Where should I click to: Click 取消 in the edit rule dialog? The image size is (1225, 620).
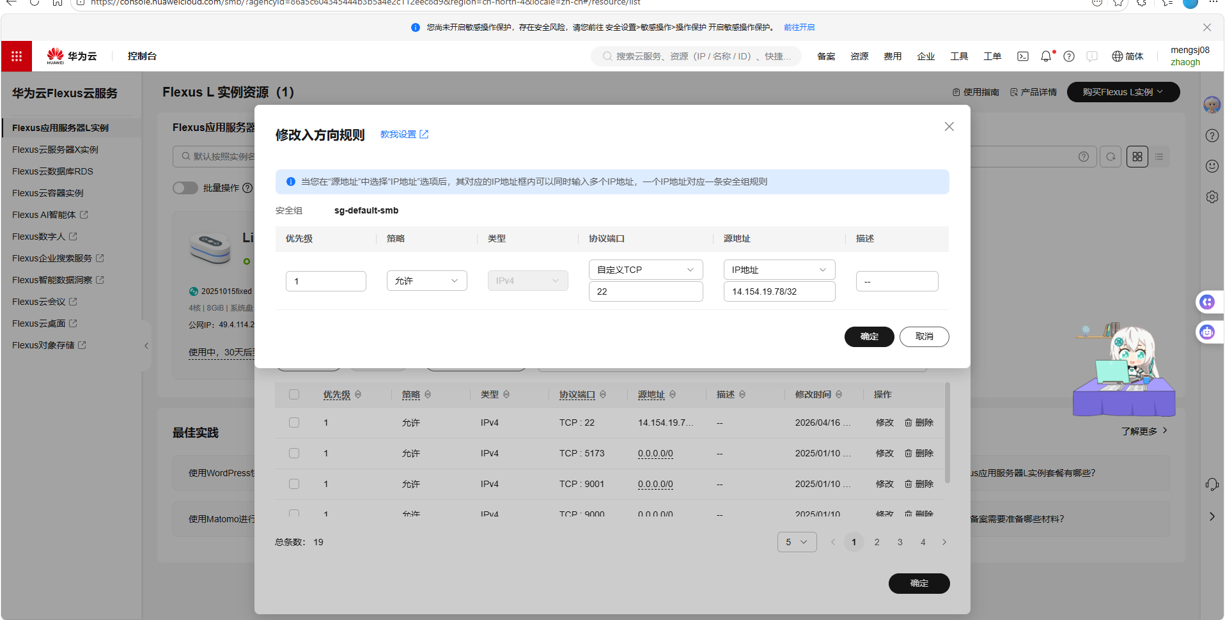[x=925, y=337]
